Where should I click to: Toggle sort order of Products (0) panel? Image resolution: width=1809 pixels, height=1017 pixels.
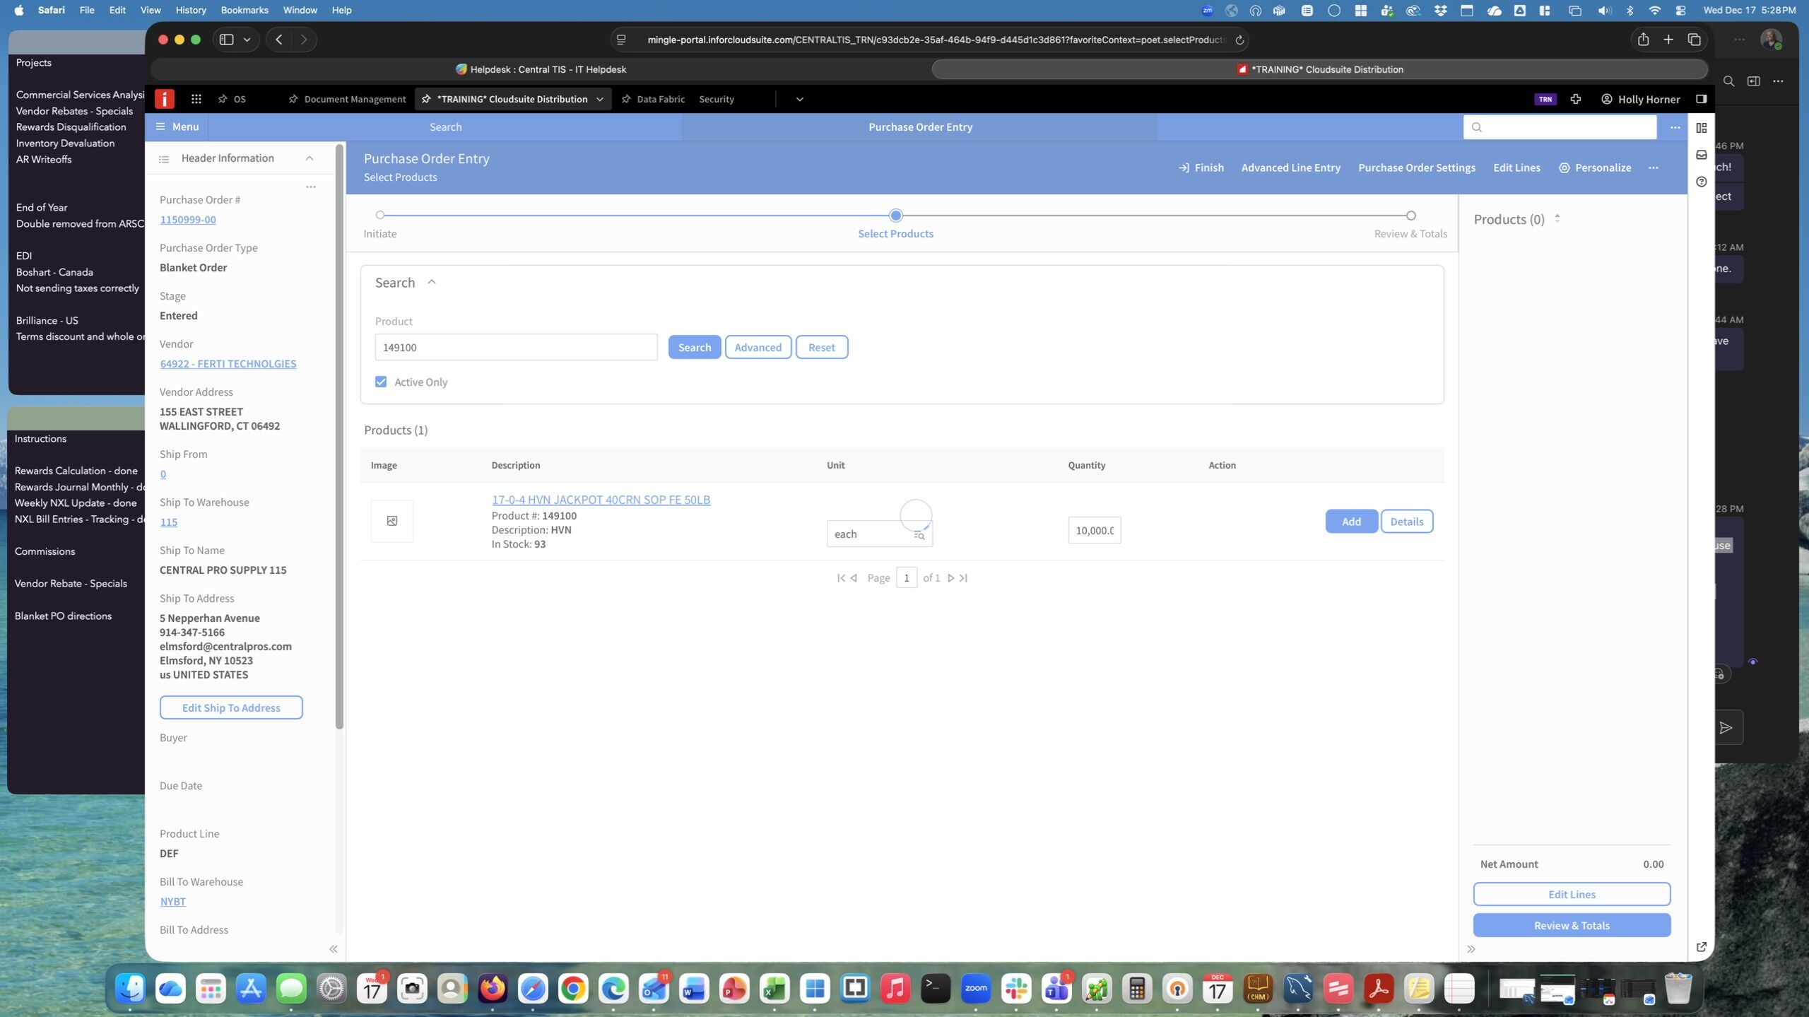(x=1557, y=218)
